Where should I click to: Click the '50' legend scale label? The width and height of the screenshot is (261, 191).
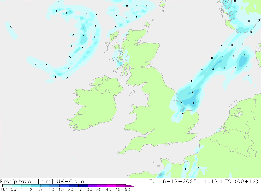pyautogui.click(x=127, y=189)
